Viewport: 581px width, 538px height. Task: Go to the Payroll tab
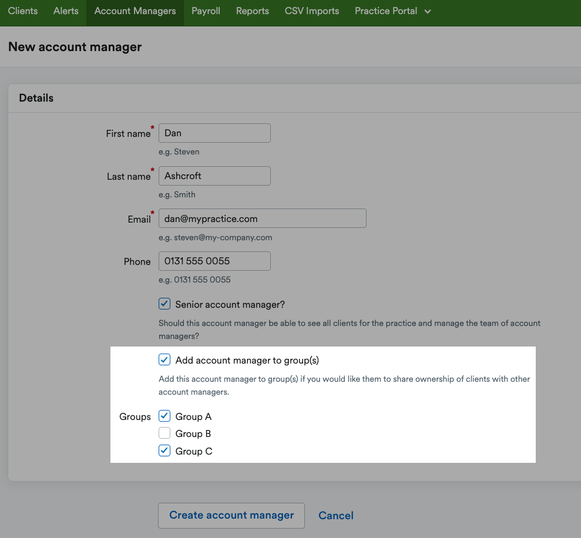point(206,11)
